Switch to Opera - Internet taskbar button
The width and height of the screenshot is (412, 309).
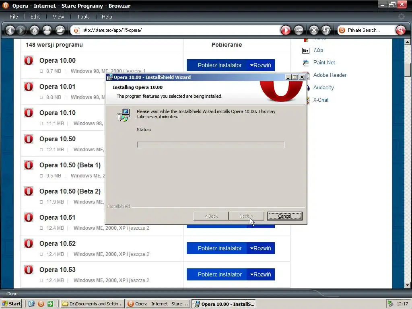[158, 304]
